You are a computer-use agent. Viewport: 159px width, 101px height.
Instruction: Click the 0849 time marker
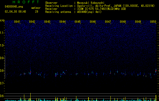coord(138,22)
